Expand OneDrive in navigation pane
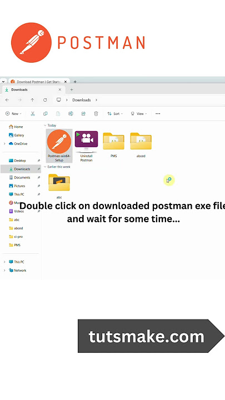The height and width of the screenshot is (400, 225). pos(4,144)
